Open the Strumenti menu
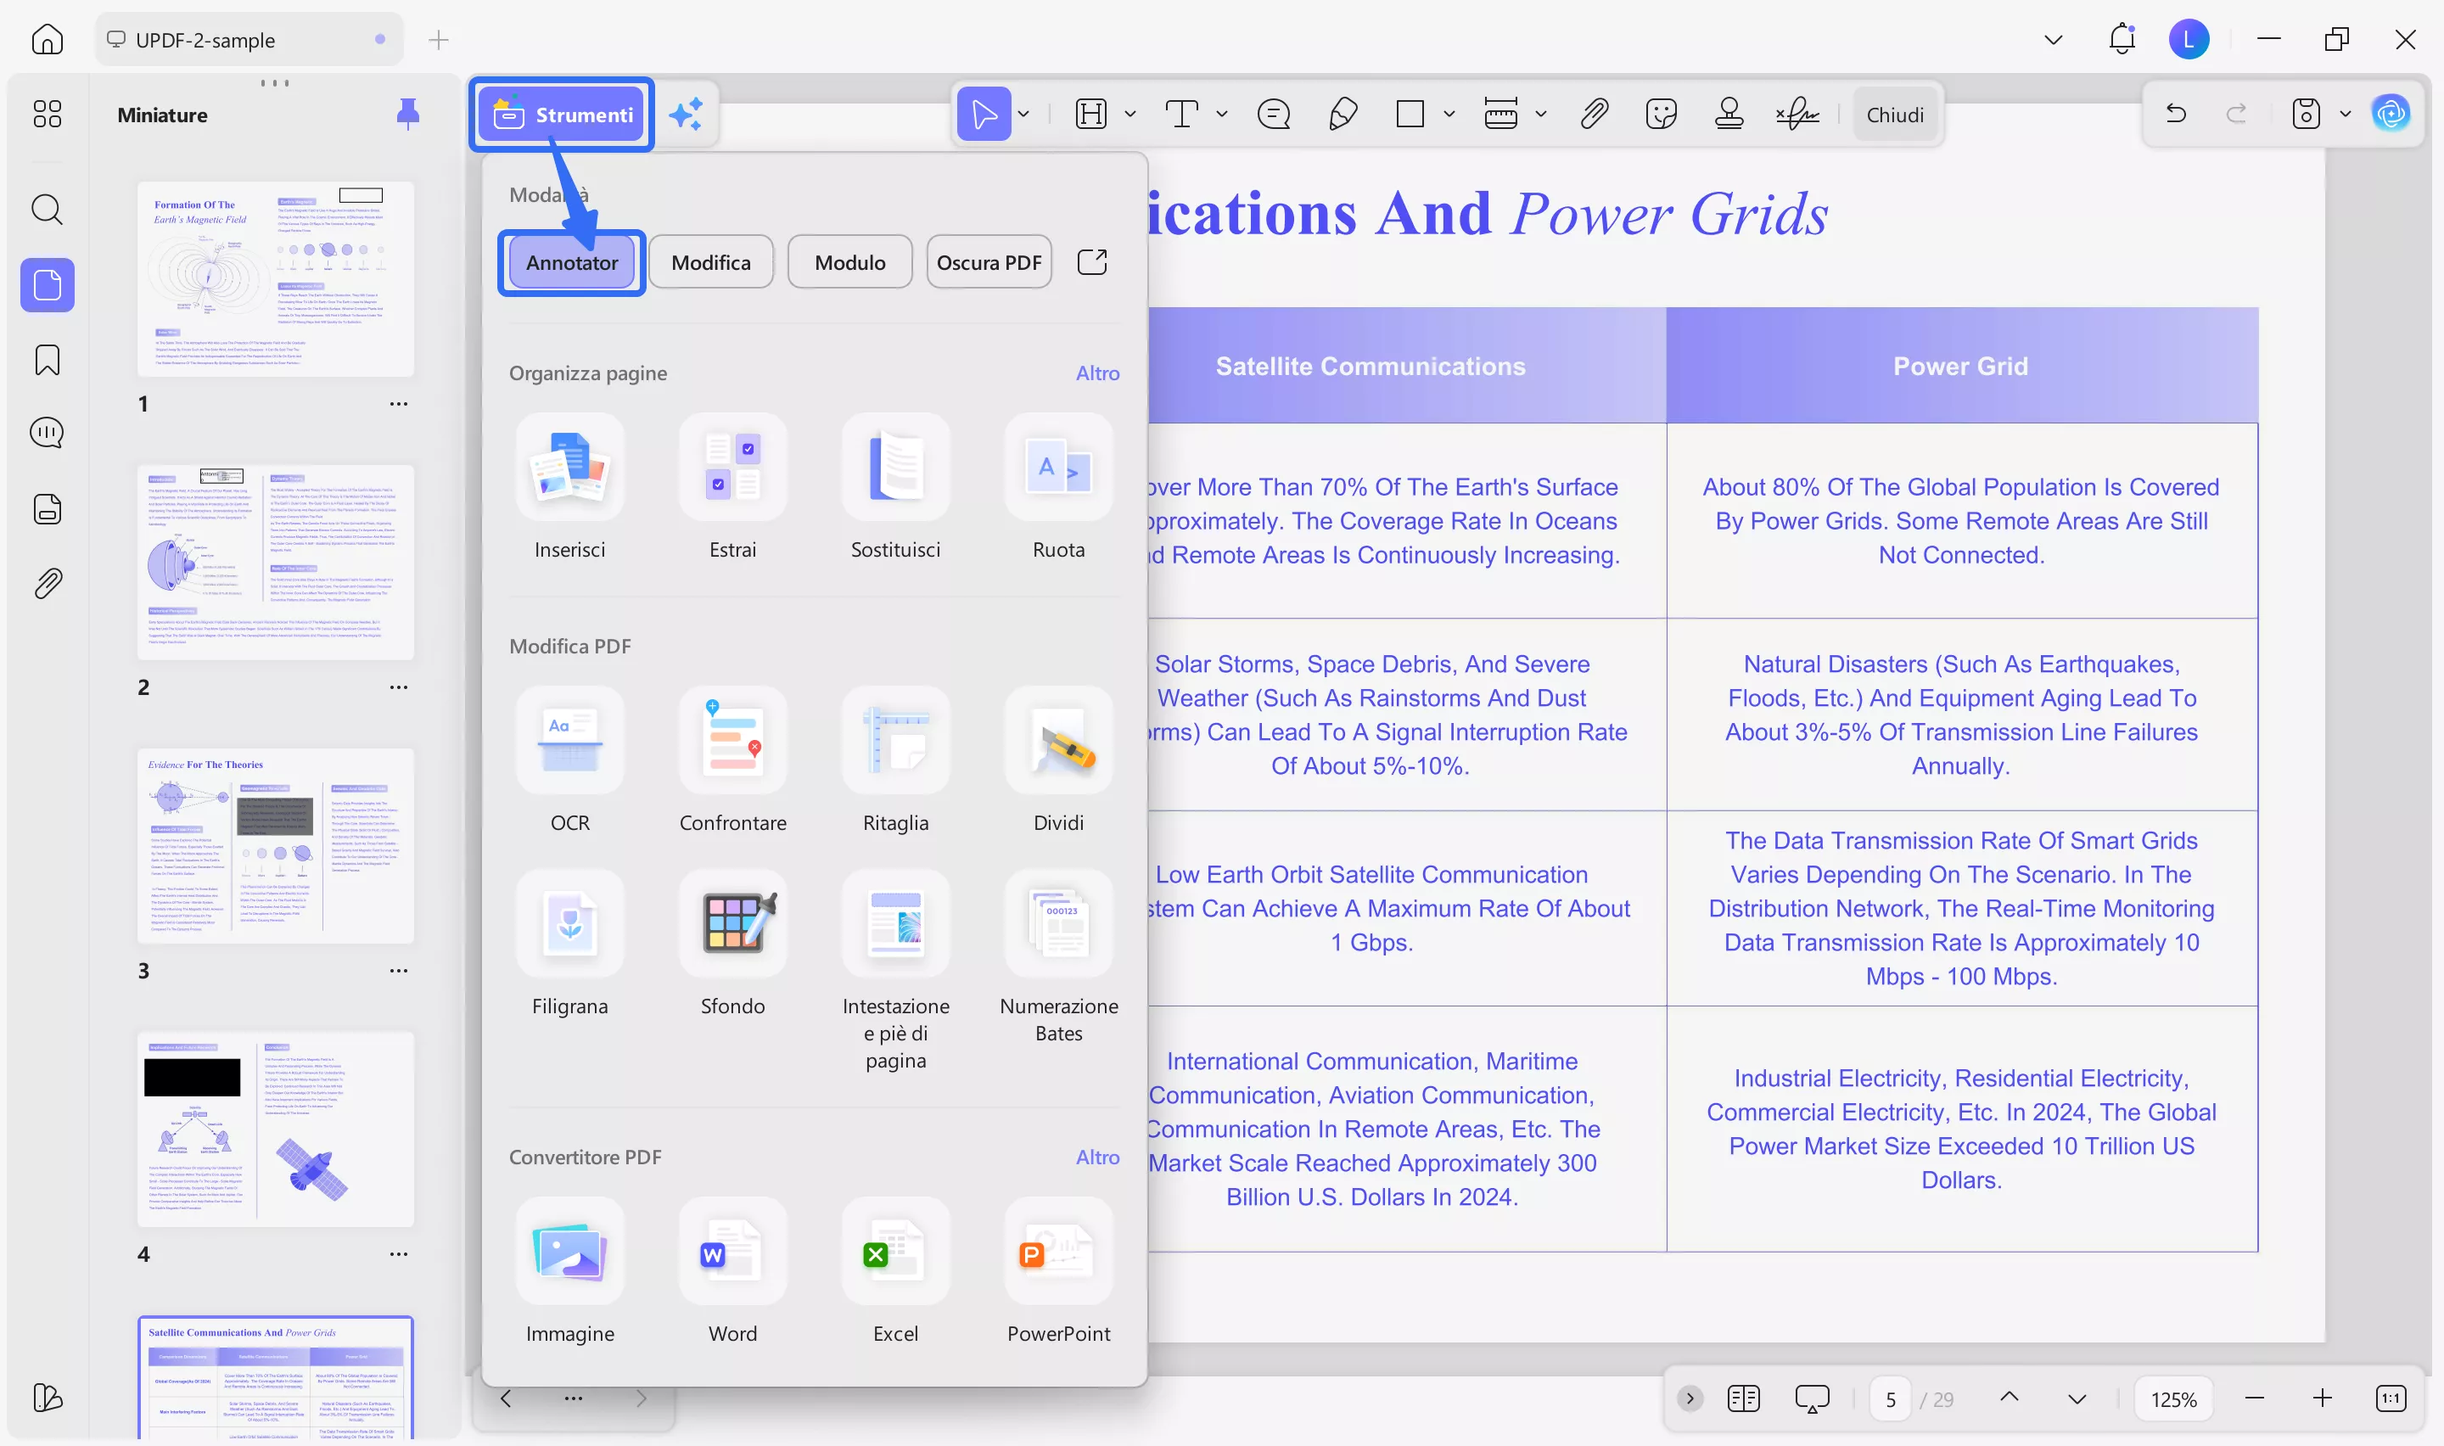 tap(562, 114)
